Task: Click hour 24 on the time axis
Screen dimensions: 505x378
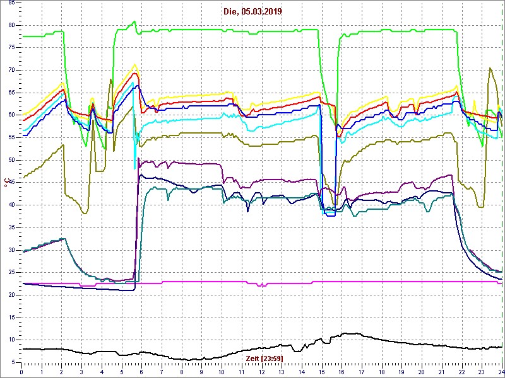Action: tap(501, 371)
